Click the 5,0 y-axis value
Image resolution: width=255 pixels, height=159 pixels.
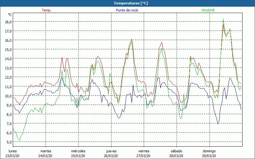click(9, 142)
